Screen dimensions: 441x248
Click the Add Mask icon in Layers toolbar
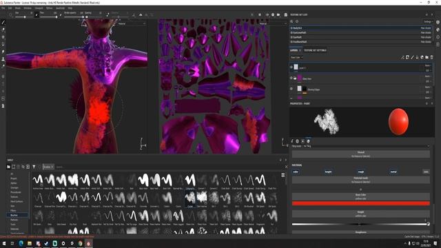(x=407, y=57)
